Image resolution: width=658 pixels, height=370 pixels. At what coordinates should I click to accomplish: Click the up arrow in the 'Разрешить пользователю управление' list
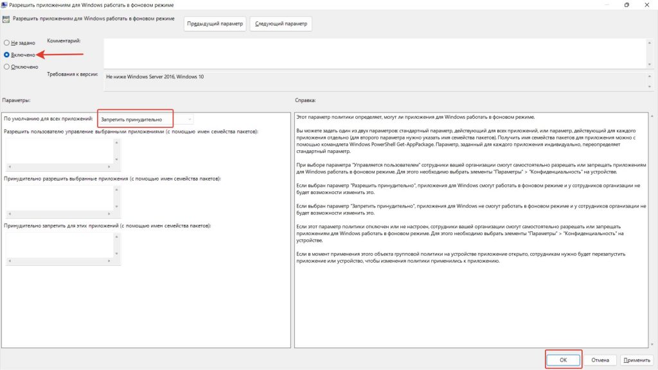click(117, 143)
